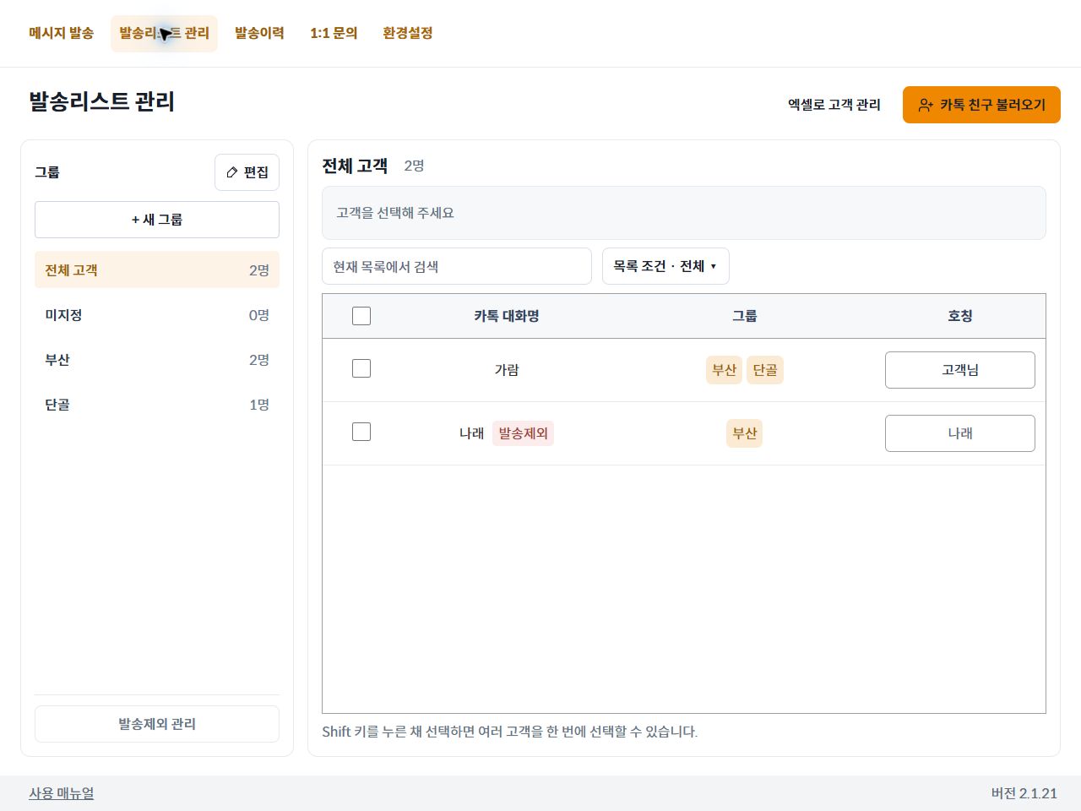Viewport: 1081px width, 811px height.
Task: Go to the 발송이력 tab
Action: click(x=259, y=33)
